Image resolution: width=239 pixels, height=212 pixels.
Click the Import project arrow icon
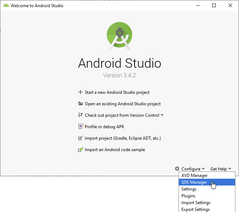point(81,138)
